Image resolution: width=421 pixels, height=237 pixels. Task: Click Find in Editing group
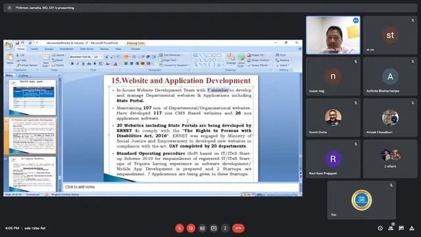click(x=281, y=55)
